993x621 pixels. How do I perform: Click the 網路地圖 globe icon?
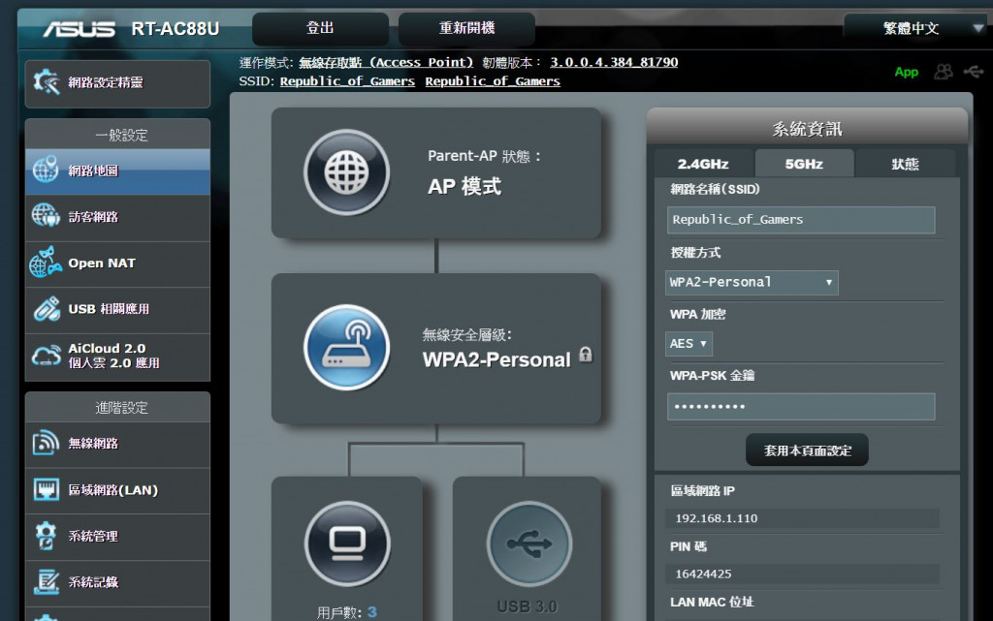(46, 171)
